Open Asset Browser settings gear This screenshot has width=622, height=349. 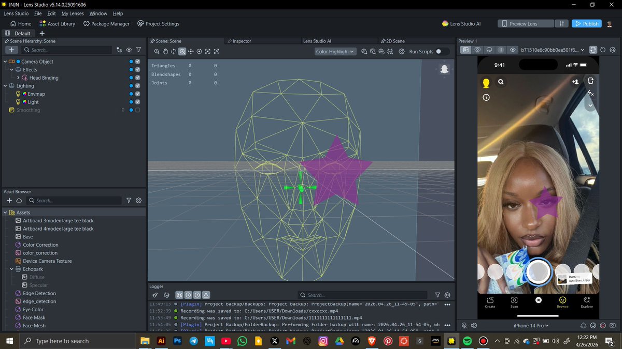(138, 200)
